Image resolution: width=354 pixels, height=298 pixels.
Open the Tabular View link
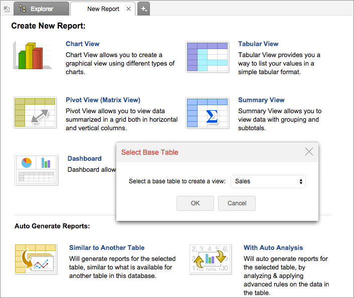coord(258,44)
